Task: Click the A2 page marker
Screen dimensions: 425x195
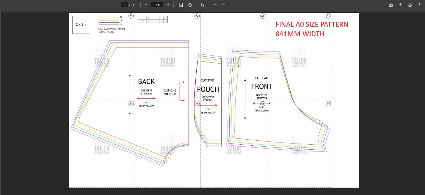Action: (x=197, y=16)
